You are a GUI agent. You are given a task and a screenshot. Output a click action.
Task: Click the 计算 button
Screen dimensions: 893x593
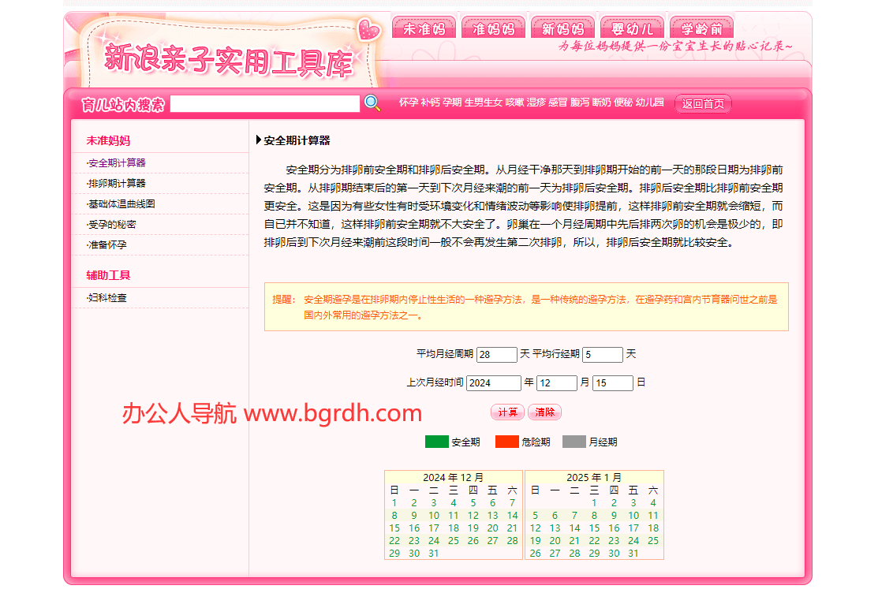click(x=507, y=412)
